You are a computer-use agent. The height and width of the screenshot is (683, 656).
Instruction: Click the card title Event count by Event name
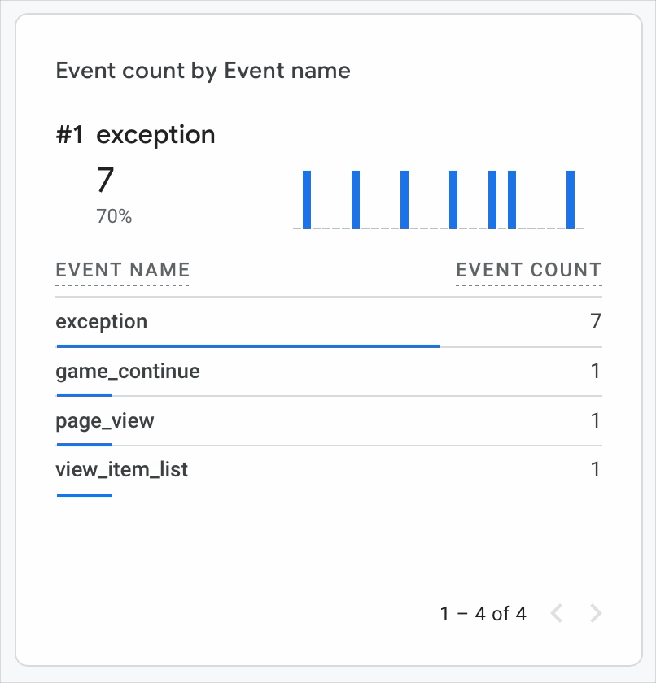point(203,71)
